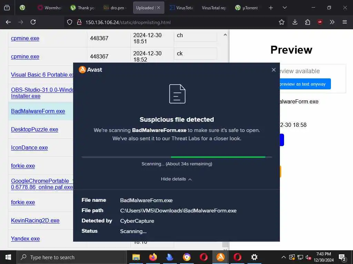Click the document icon in Avast dialog

click(x=177, y=94)
